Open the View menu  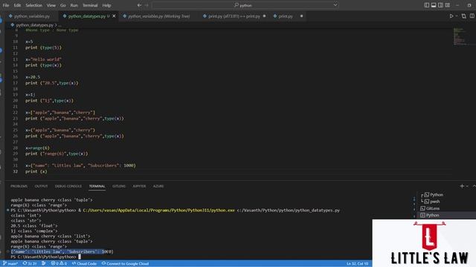51,5
